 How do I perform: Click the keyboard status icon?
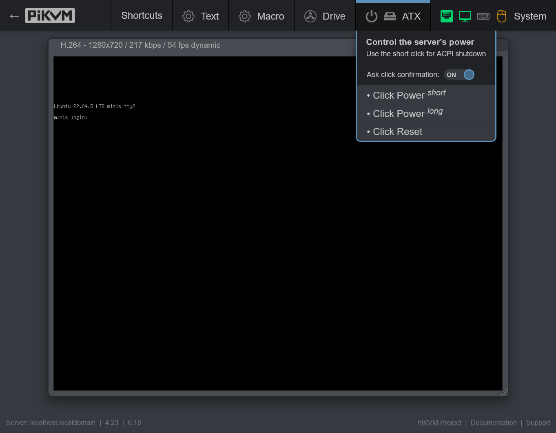tap(483, 16)
